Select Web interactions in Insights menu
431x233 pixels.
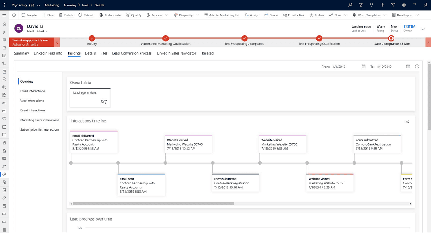click(32, 101)
